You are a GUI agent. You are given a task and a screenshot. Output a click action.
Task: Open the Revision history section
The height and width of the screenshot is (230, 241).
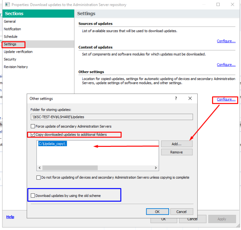coord(16,67)
